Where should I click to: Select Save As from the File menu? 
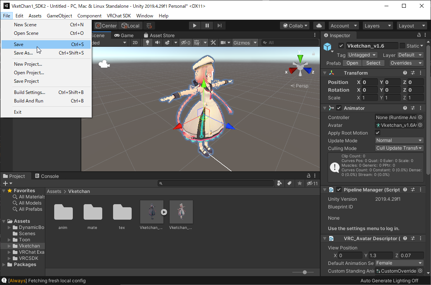pos(23,53)
